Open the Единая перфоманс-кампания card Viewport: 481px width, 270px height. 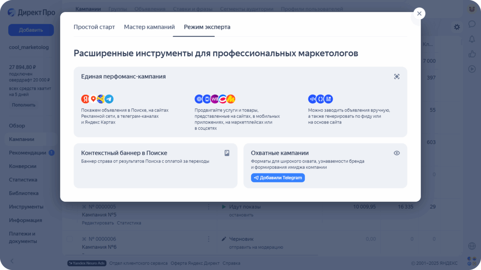[x=240, y=102]
